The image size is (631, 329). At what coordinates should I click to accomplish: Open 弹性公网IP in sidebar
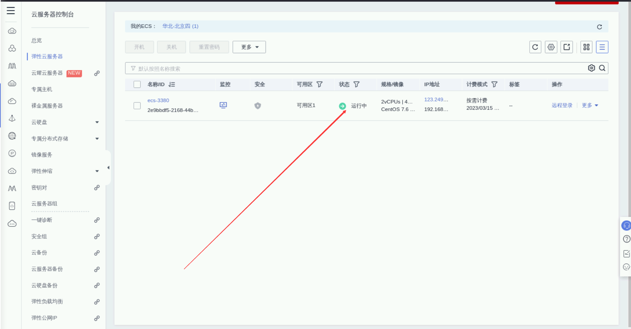click(x=44, y=318)
